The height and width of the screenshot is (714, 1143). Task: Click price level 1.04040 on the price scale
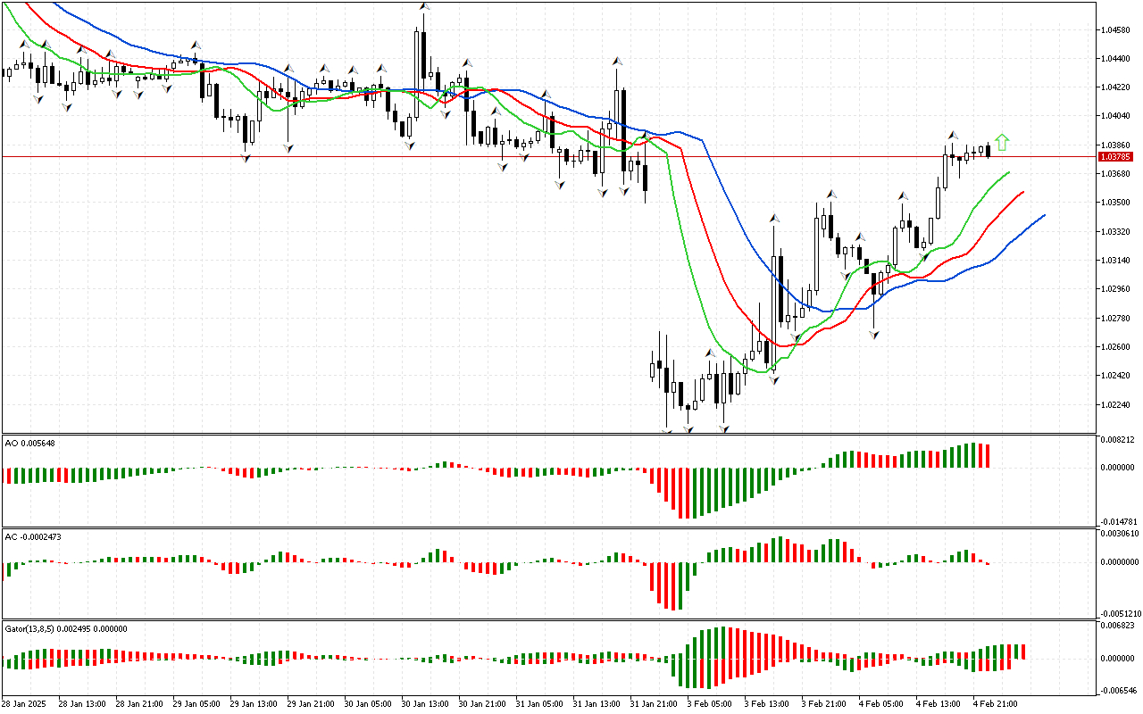coord(1116,116)
